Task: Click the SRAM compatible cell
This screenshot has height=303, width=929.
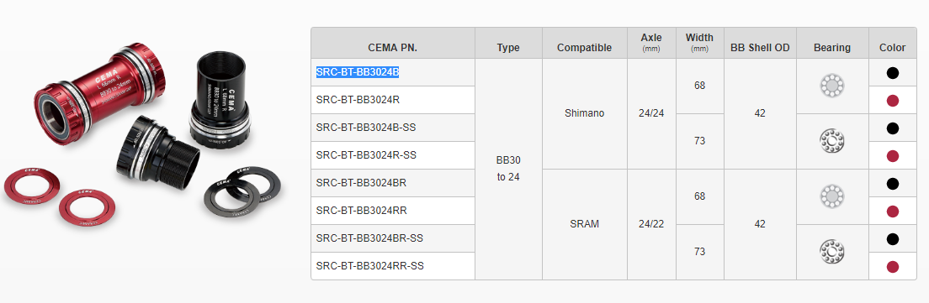Action: click(x=584, y=224)
